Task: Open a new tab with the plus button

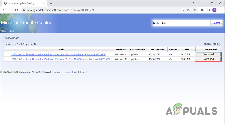Action: coord(51,3)
